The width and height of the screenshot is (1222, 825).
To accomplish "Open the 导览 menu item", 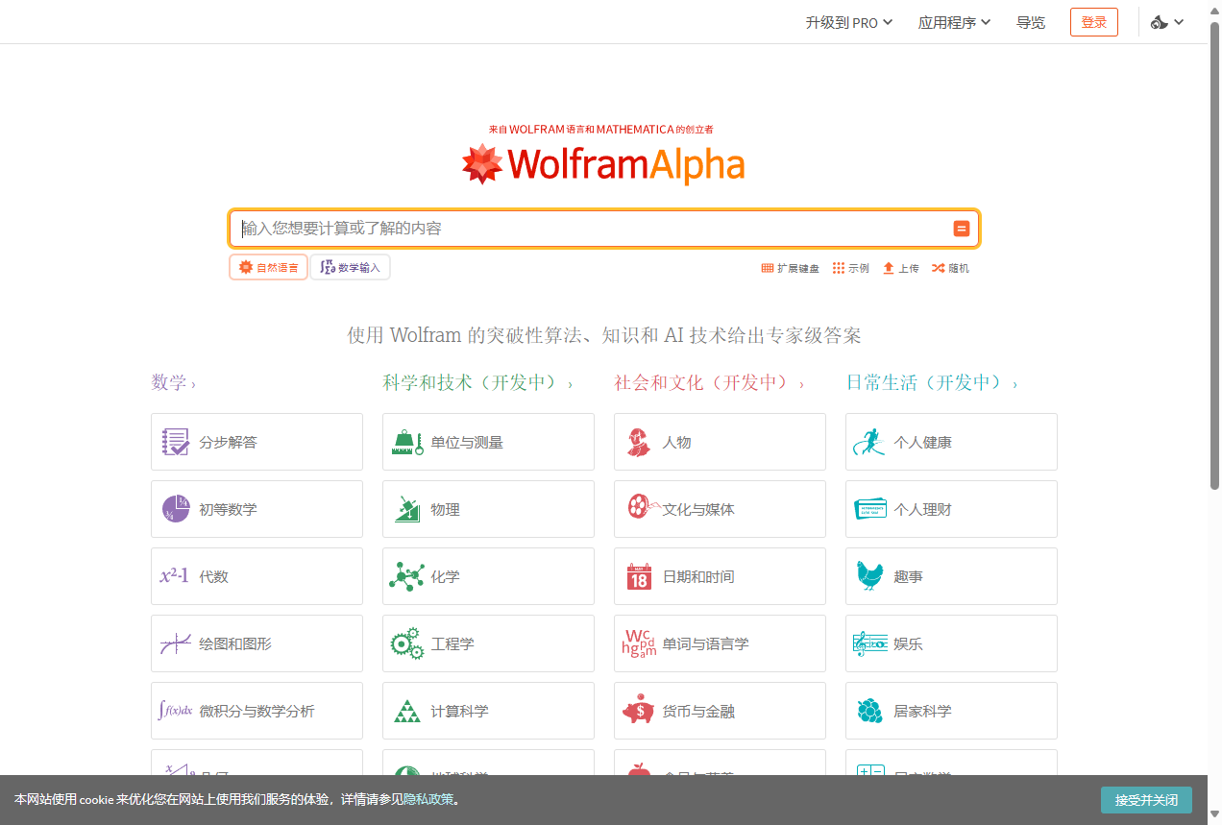I will click(1030, 22).
